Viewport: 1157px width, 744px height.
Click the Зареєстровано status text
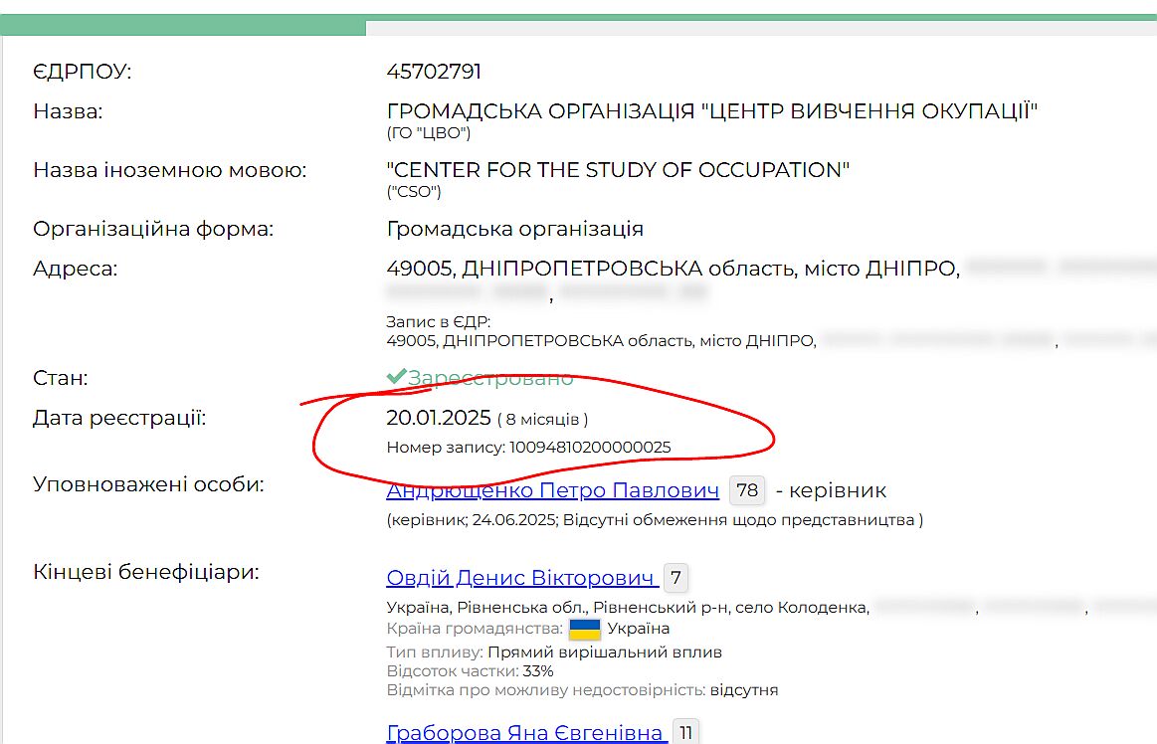(490, 378)
